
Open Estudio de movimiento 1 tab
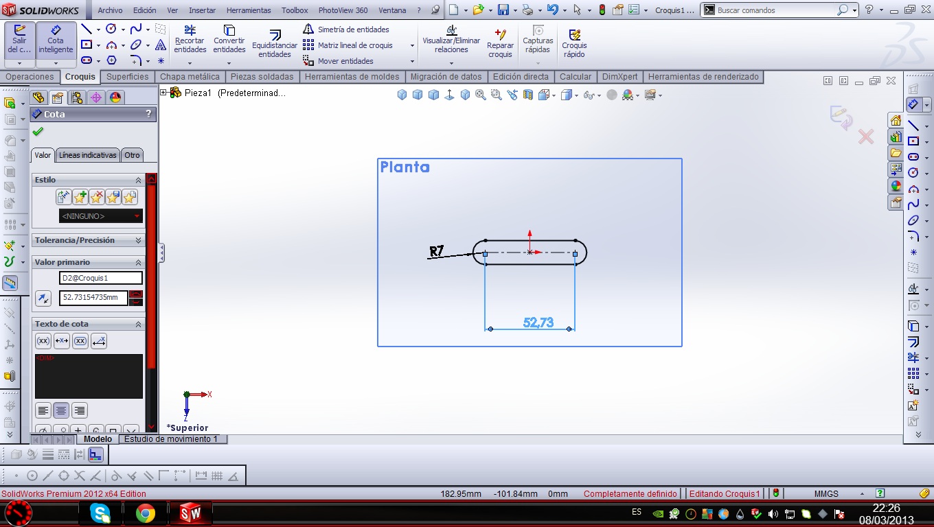pyautogui.click(x=170, y=438)
